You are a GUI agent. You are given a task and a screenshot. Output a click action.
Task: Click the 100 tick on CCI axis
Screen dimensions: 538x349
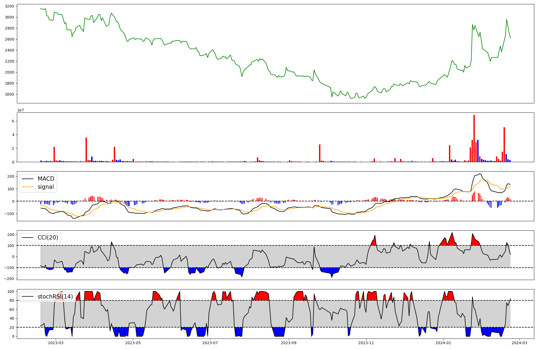coord(11,246)
